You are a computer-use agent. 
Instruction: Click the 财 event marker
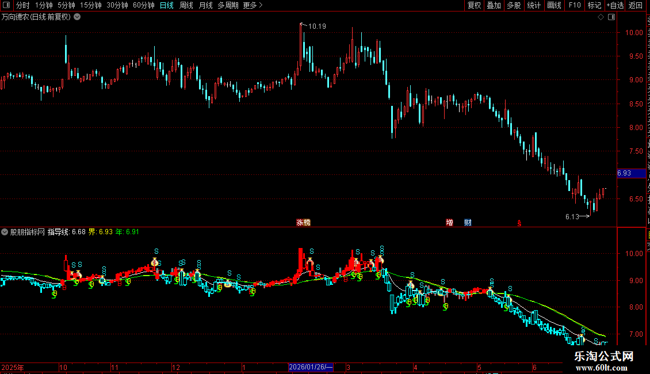pos(468,223)
